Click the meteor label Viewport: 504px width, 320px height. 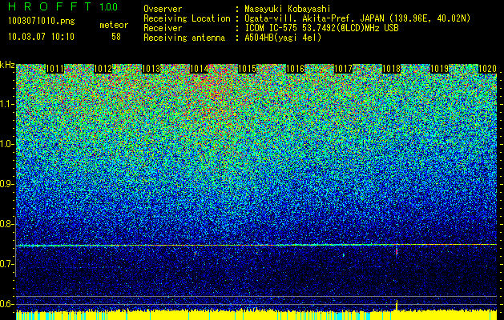point(114,25)
